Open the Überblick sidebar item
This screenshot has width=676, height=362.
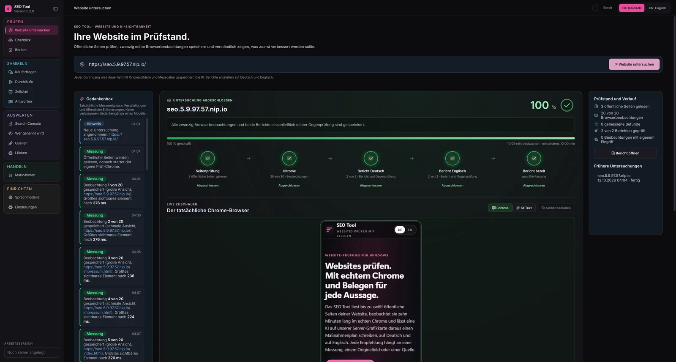32,40
